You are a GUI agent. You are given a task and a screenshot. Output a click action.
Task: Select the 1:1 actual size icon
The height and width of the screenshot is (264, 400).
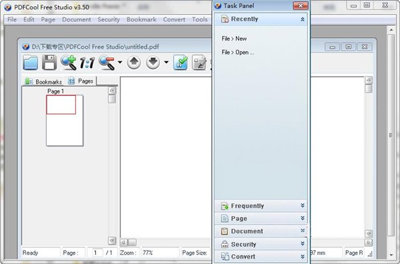coord(87,63)
